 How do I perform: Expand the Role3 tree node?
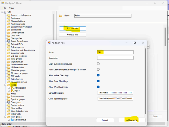9,91
